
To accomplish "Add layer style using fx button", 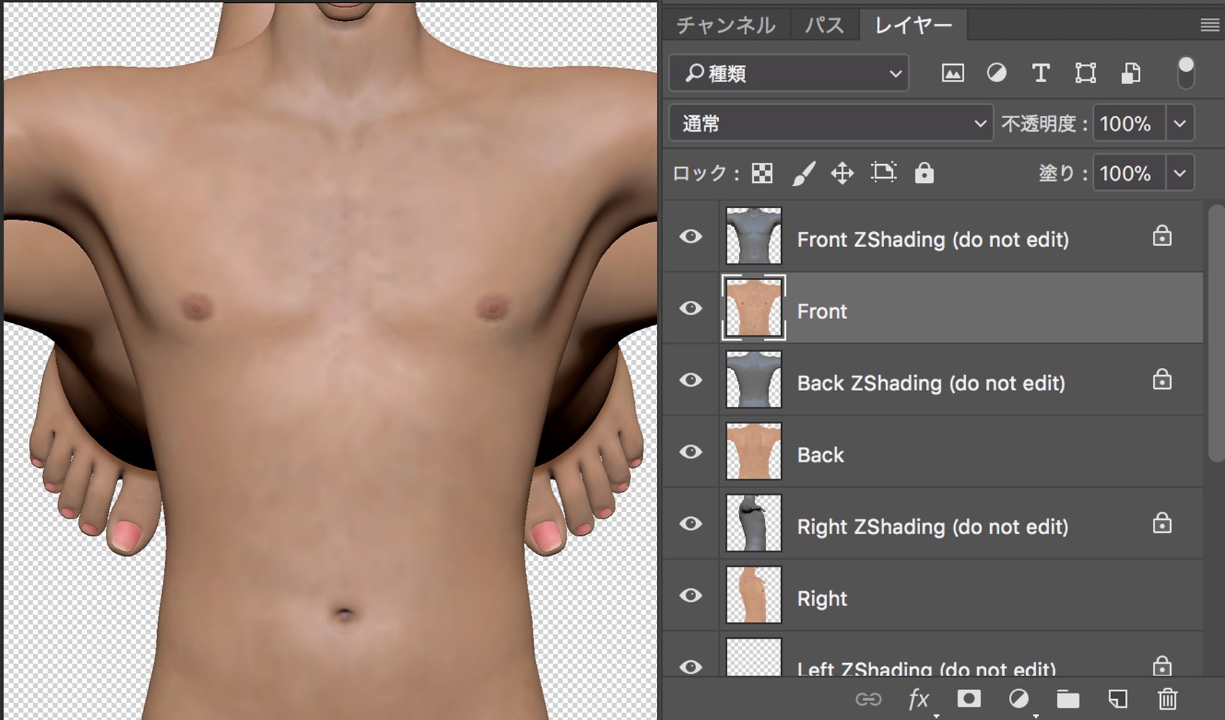I will pos(918,698).
